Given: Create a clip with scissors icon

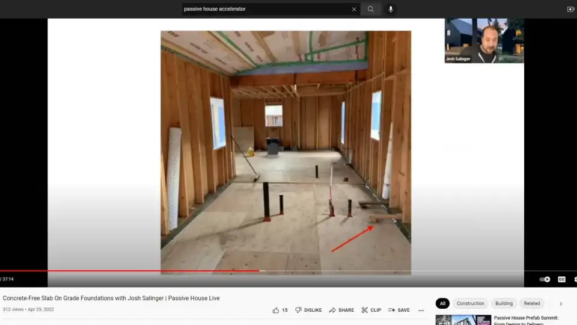Looking at the screenshot, I should 371,310.
